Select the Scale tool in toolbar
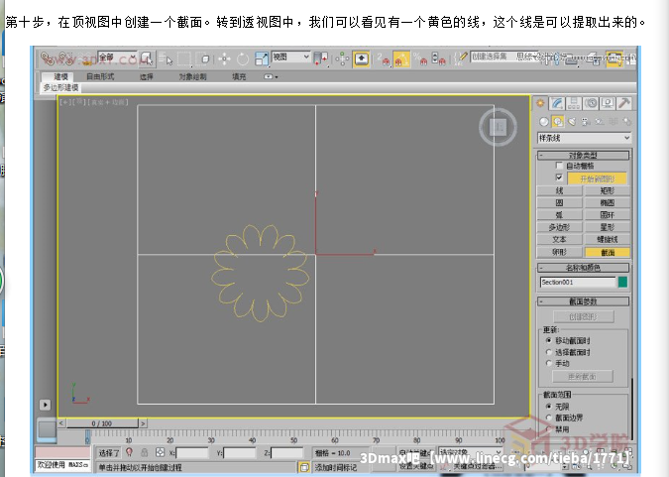 (x=261, y=59)
